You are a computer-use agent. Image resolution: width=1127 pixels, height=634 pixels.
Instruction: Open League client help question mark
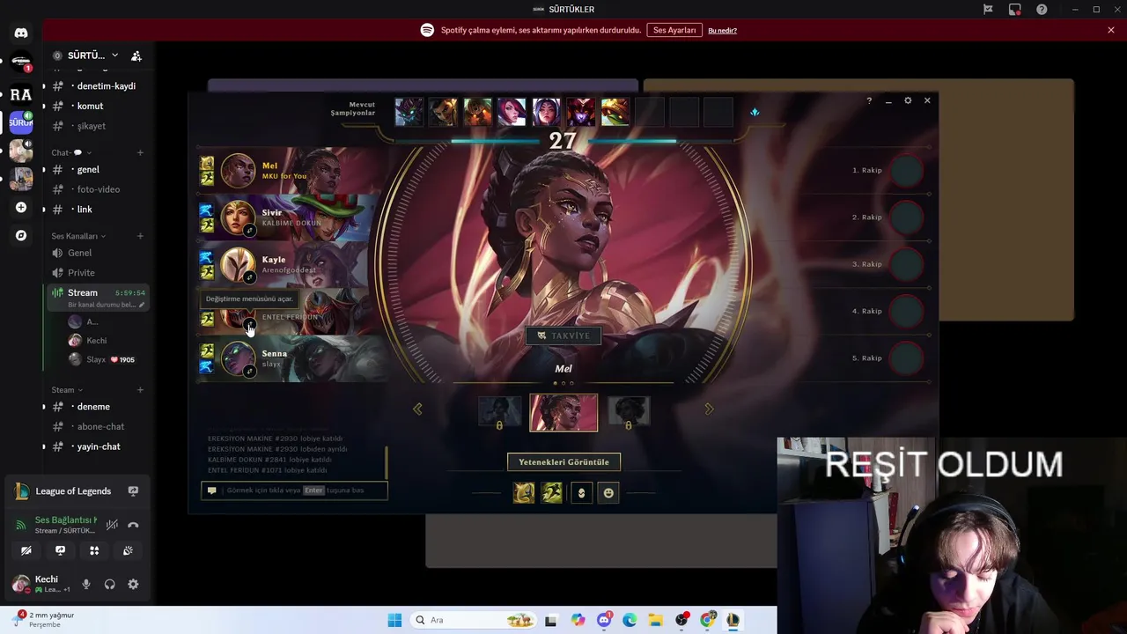point(869,100)
